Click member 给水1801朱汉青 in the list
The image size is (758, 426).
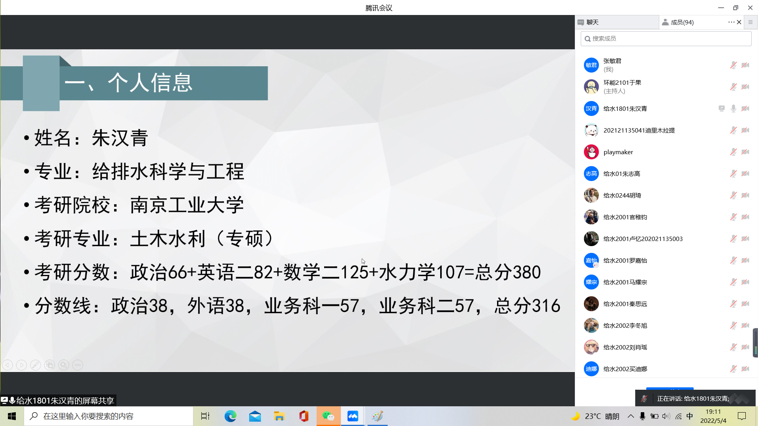[625, 108]
